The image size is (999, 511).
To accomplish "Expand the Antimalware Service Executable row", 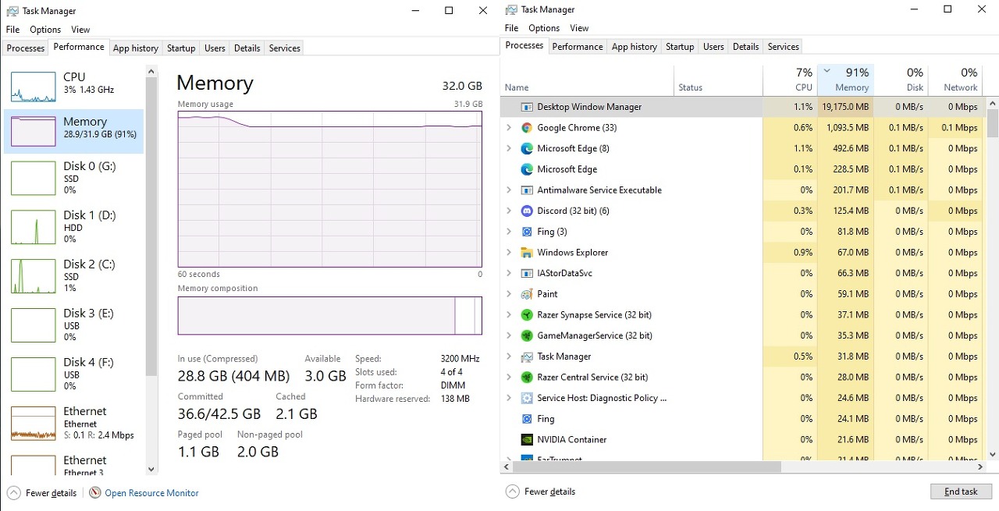I will coord(510,190).
